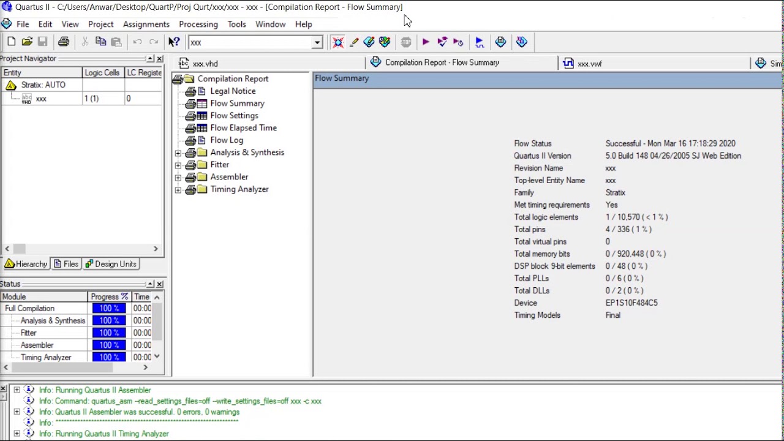Switch to the Hierarchy tab

point(26,264)
